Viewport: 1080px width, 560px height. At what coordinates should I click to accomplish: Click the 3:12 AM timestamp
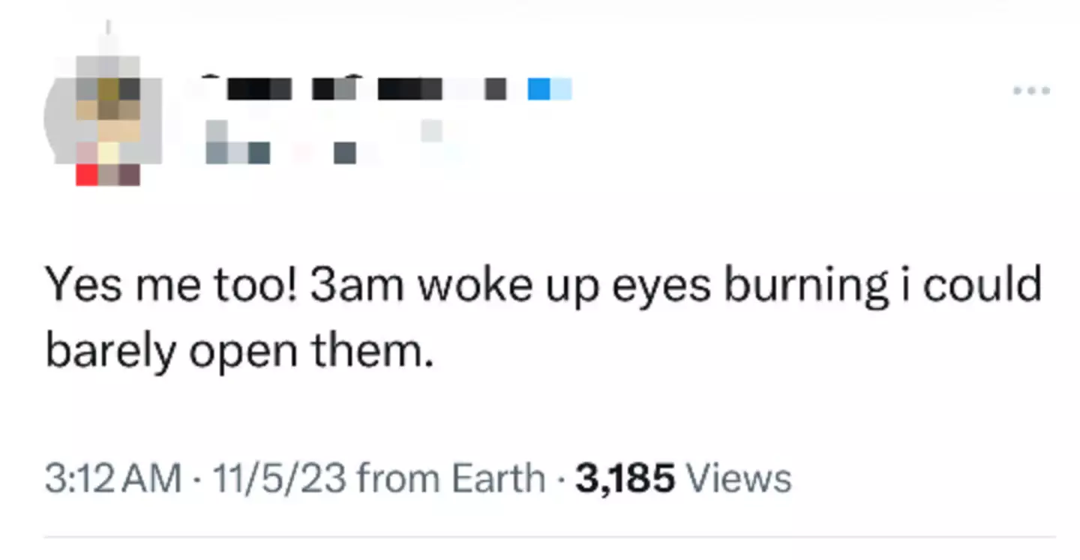[112, 478]
